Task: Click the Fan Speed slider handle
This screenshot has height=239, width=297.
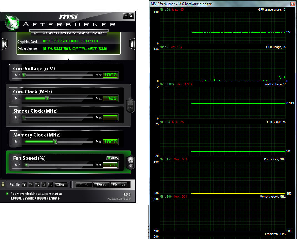Action: [27, 165]
